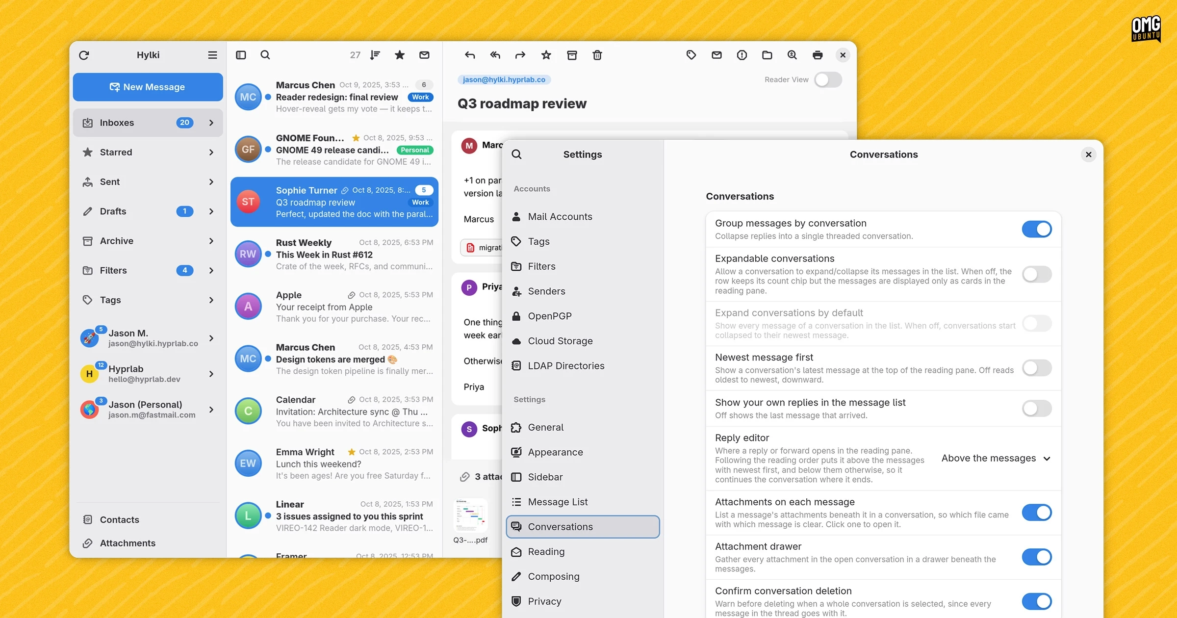Click the sort order icon in message list toolbar
This screenshot has height=618, width=1177.
click(x=375, y=55)
